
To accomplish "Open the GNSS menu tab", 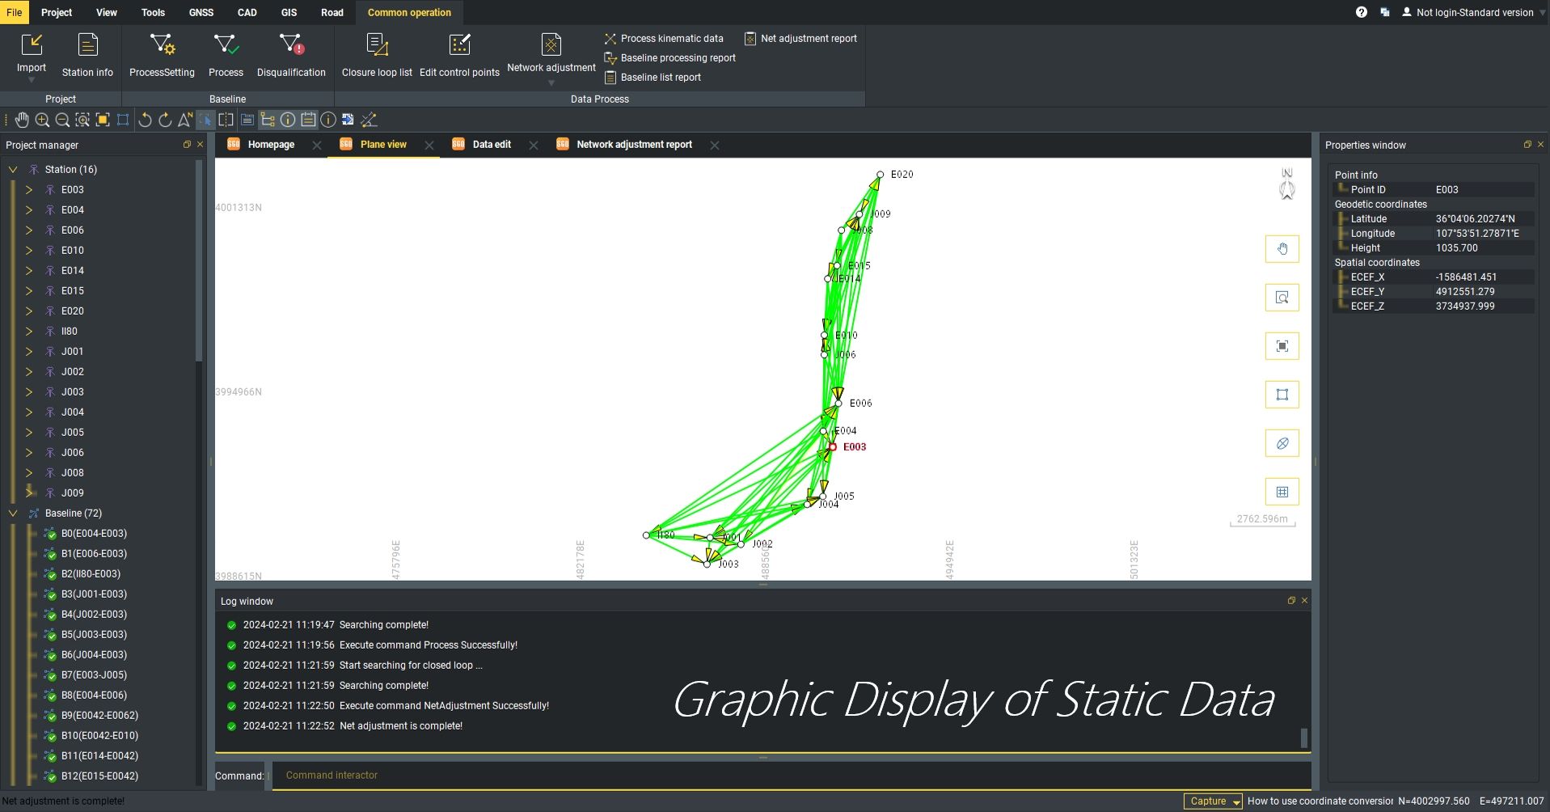I will click(201, 12).
